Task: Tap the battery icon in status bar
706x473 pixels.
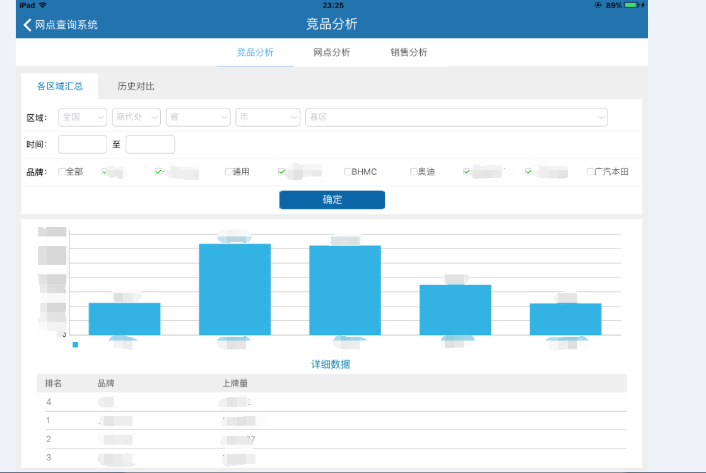Action: 632,5
